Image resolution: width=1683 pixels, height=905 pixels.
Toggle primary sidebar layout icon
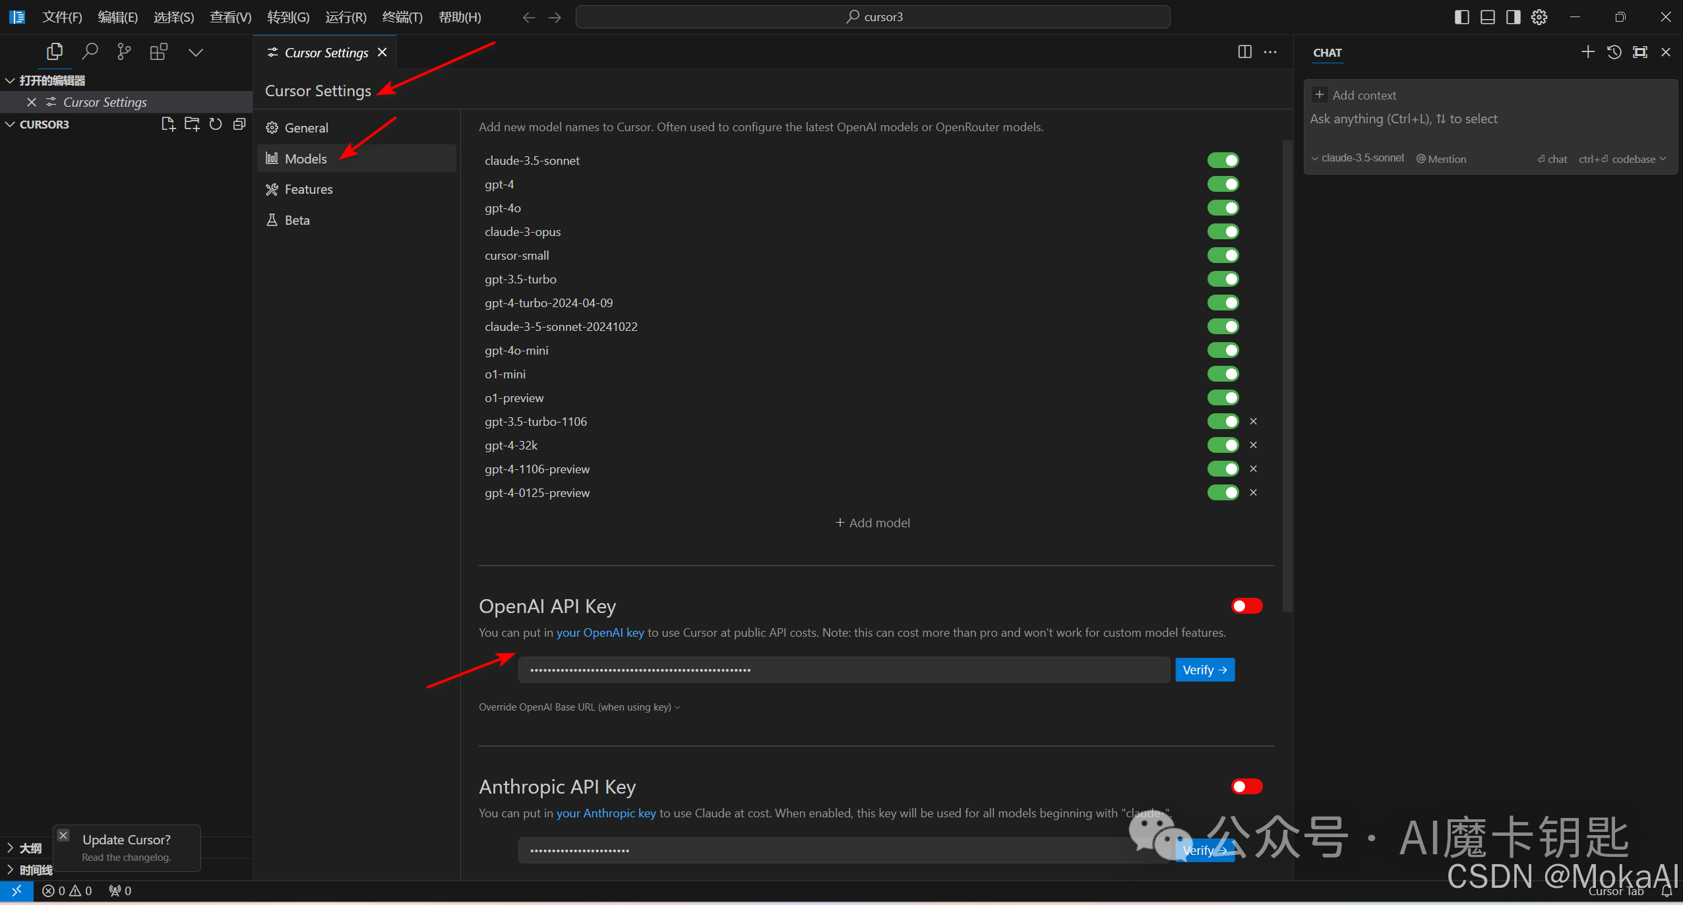1461,17
